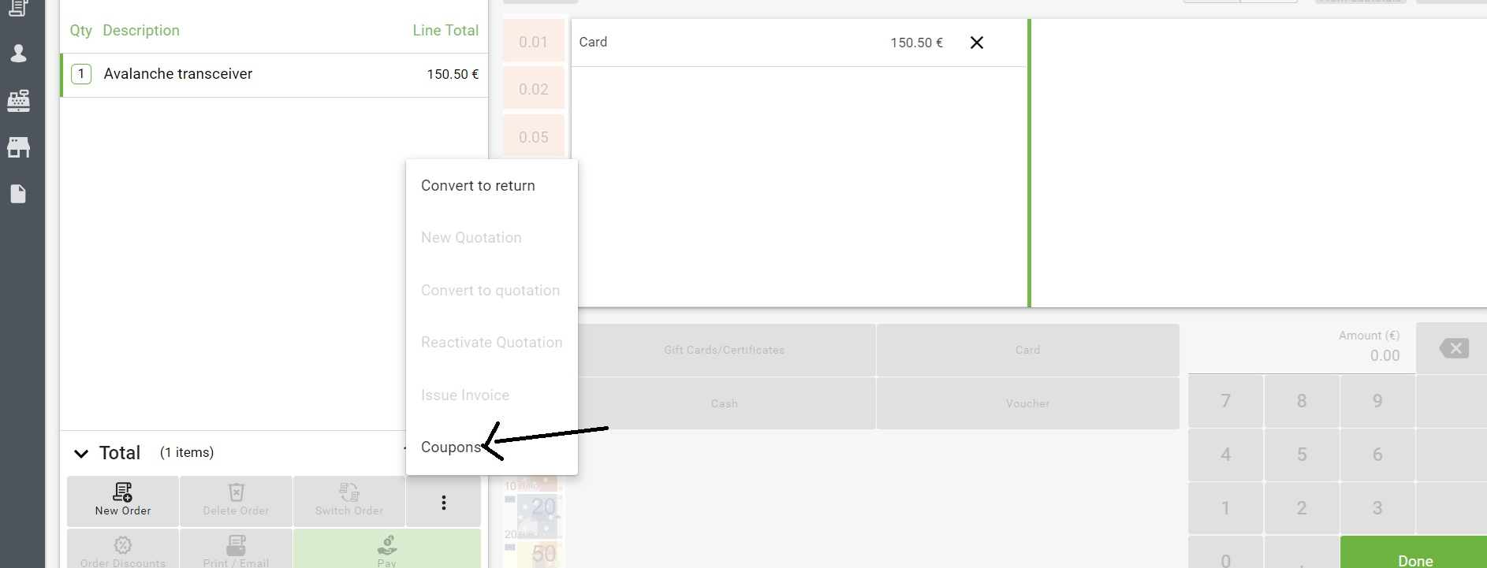The height and width of the screenshot is (568, 1487).
Task: Tap numpad key 5
Action: pyautogui.click(x=1302, y=455)
